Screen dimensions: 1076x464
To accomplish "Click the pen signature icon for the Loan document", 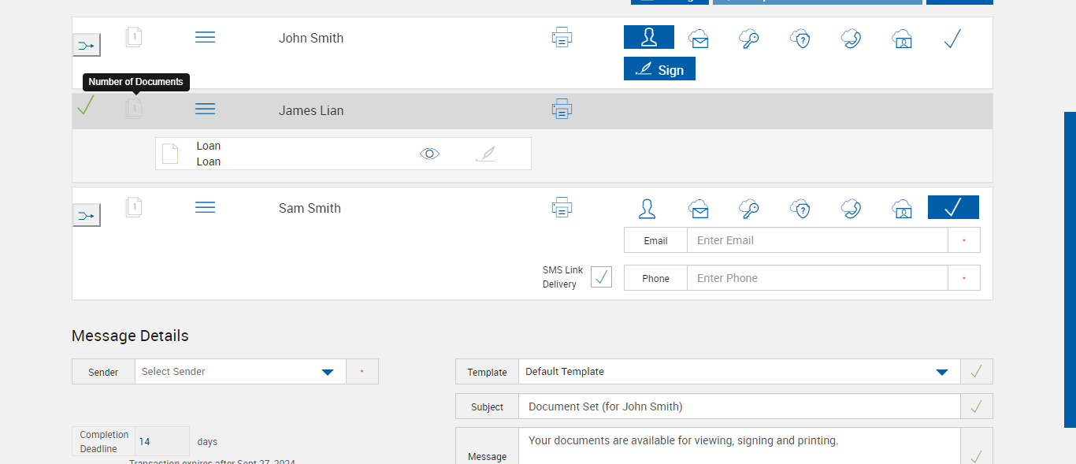I will pos(486,154).
